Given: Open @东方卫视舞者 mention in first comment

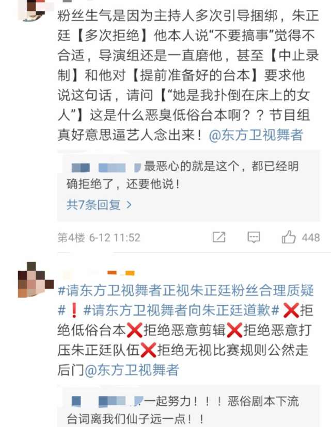Looking at the screenshot, I should tap(256, 135).
